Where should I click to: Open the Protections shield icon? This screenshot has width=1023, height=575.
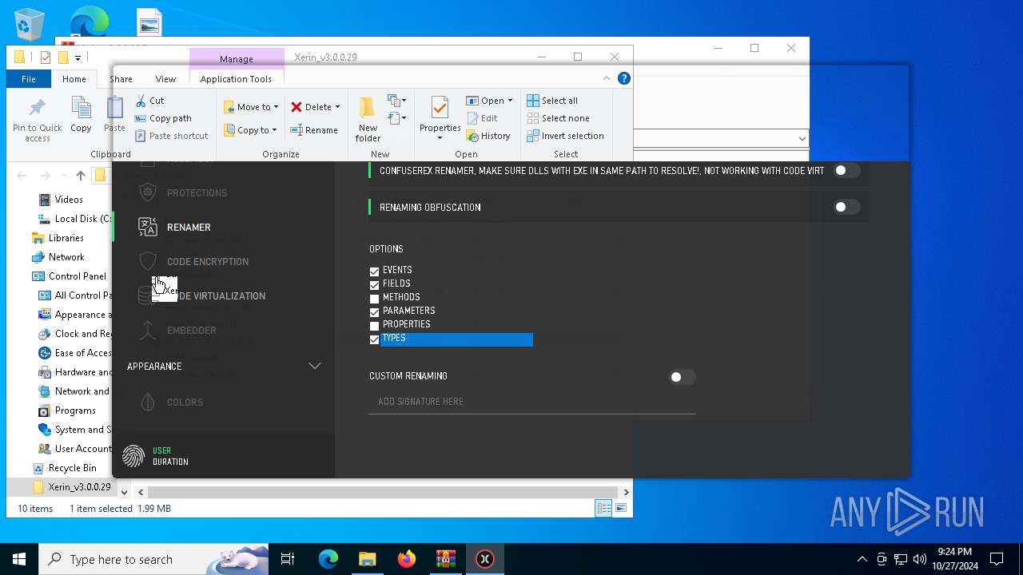[148, 192]
